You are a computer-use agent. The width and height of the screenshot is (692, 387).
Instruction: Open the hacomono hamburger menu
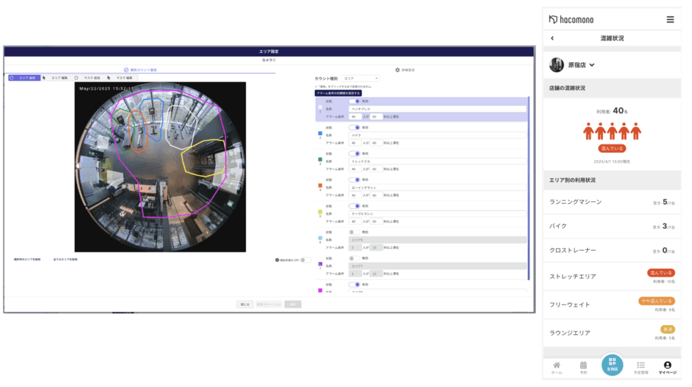pyautogui.click(x=670, y=20)
